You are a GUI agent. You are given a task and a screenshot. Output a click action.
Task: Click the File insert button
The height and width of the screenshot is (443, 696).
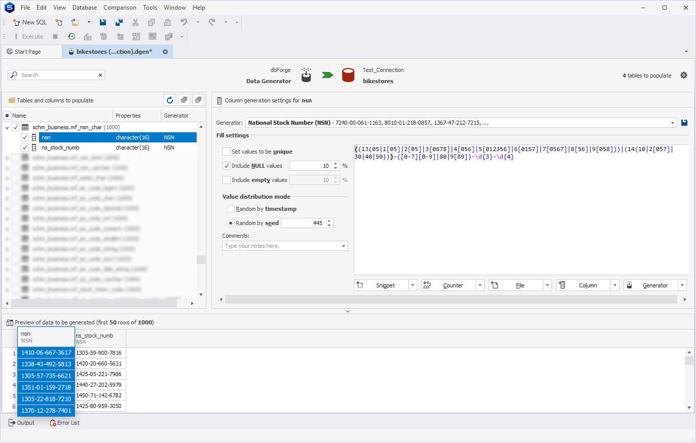coord(516,285)
